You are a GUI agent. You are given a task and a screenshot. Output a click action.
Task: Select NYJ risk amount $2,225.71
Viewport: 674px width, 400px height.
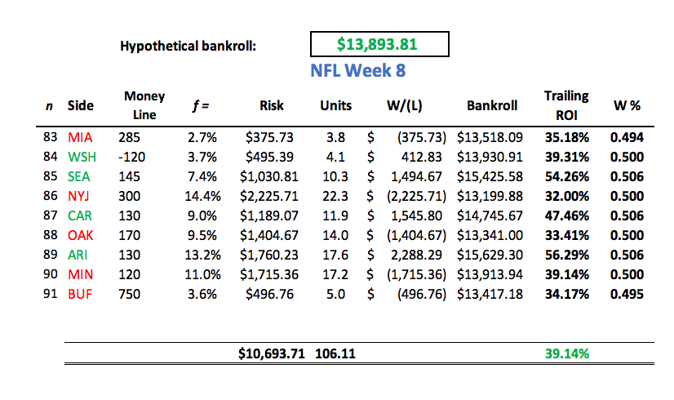(268, 196)
